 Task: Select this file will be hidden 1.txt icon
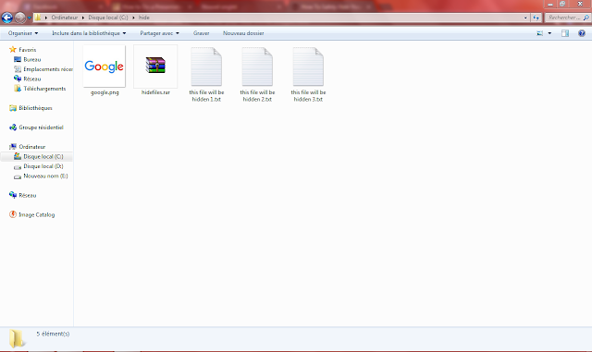click(206, 67)
